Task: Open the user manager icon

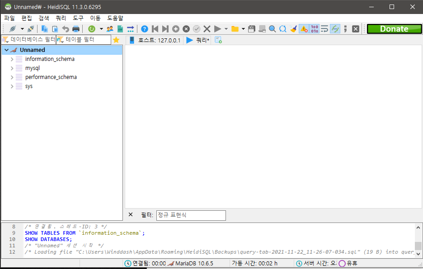Action: (110, 29)
